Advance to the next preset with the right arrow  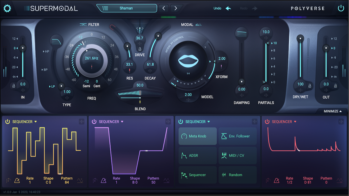(x=175, y=8)
